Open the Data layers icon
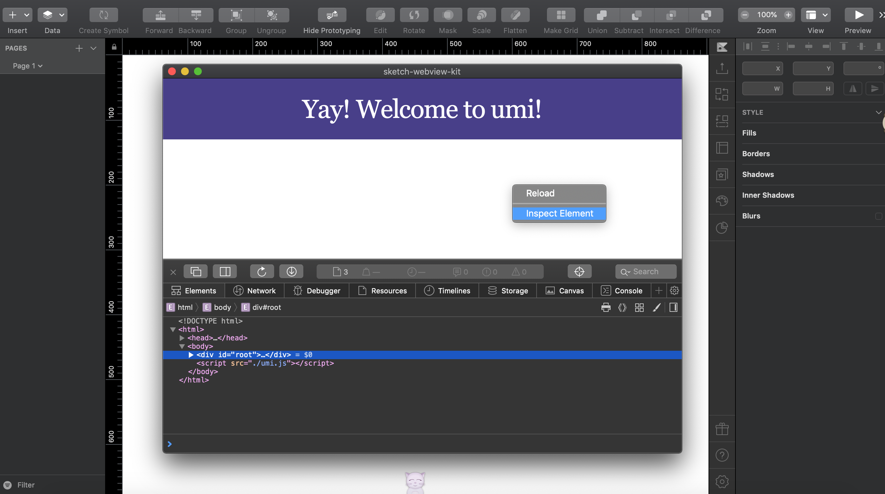This screenshot has height=494, width=885. pyautogui.click(x=47, y=15)
